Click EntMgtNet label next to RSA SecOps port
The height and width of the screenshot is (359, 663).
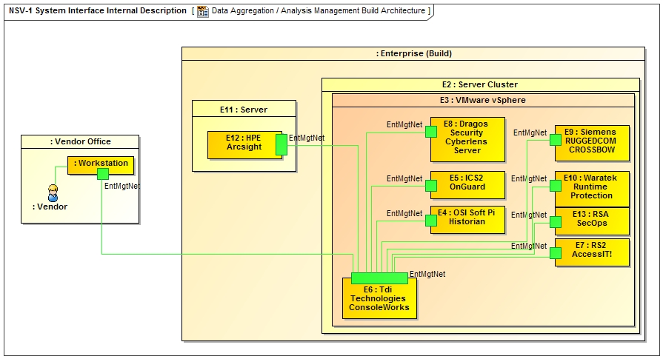(x=529, y=215)
